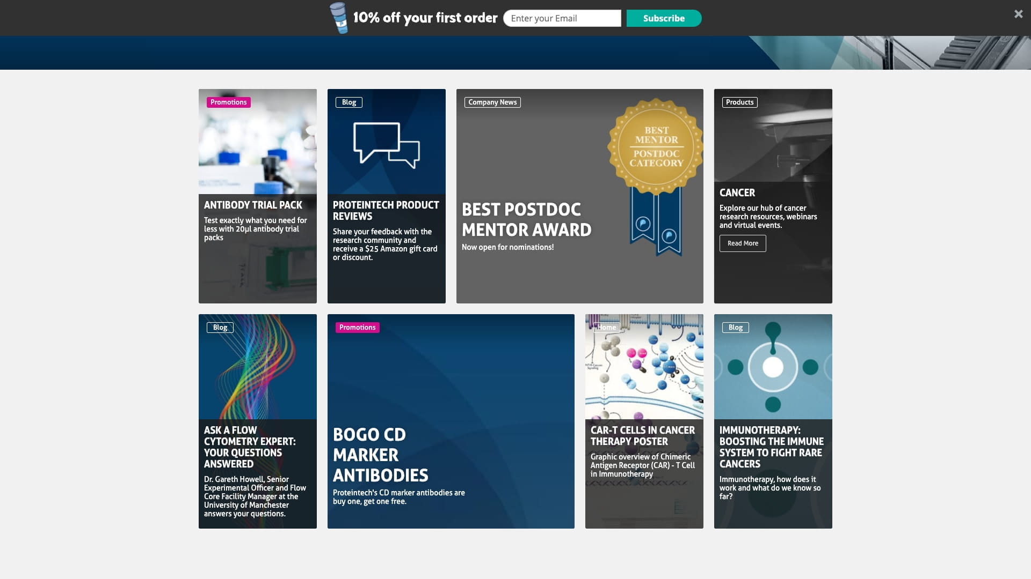Select the Blog tag on Immunotherapy card
1031x579 pixels.
(736, 328)
